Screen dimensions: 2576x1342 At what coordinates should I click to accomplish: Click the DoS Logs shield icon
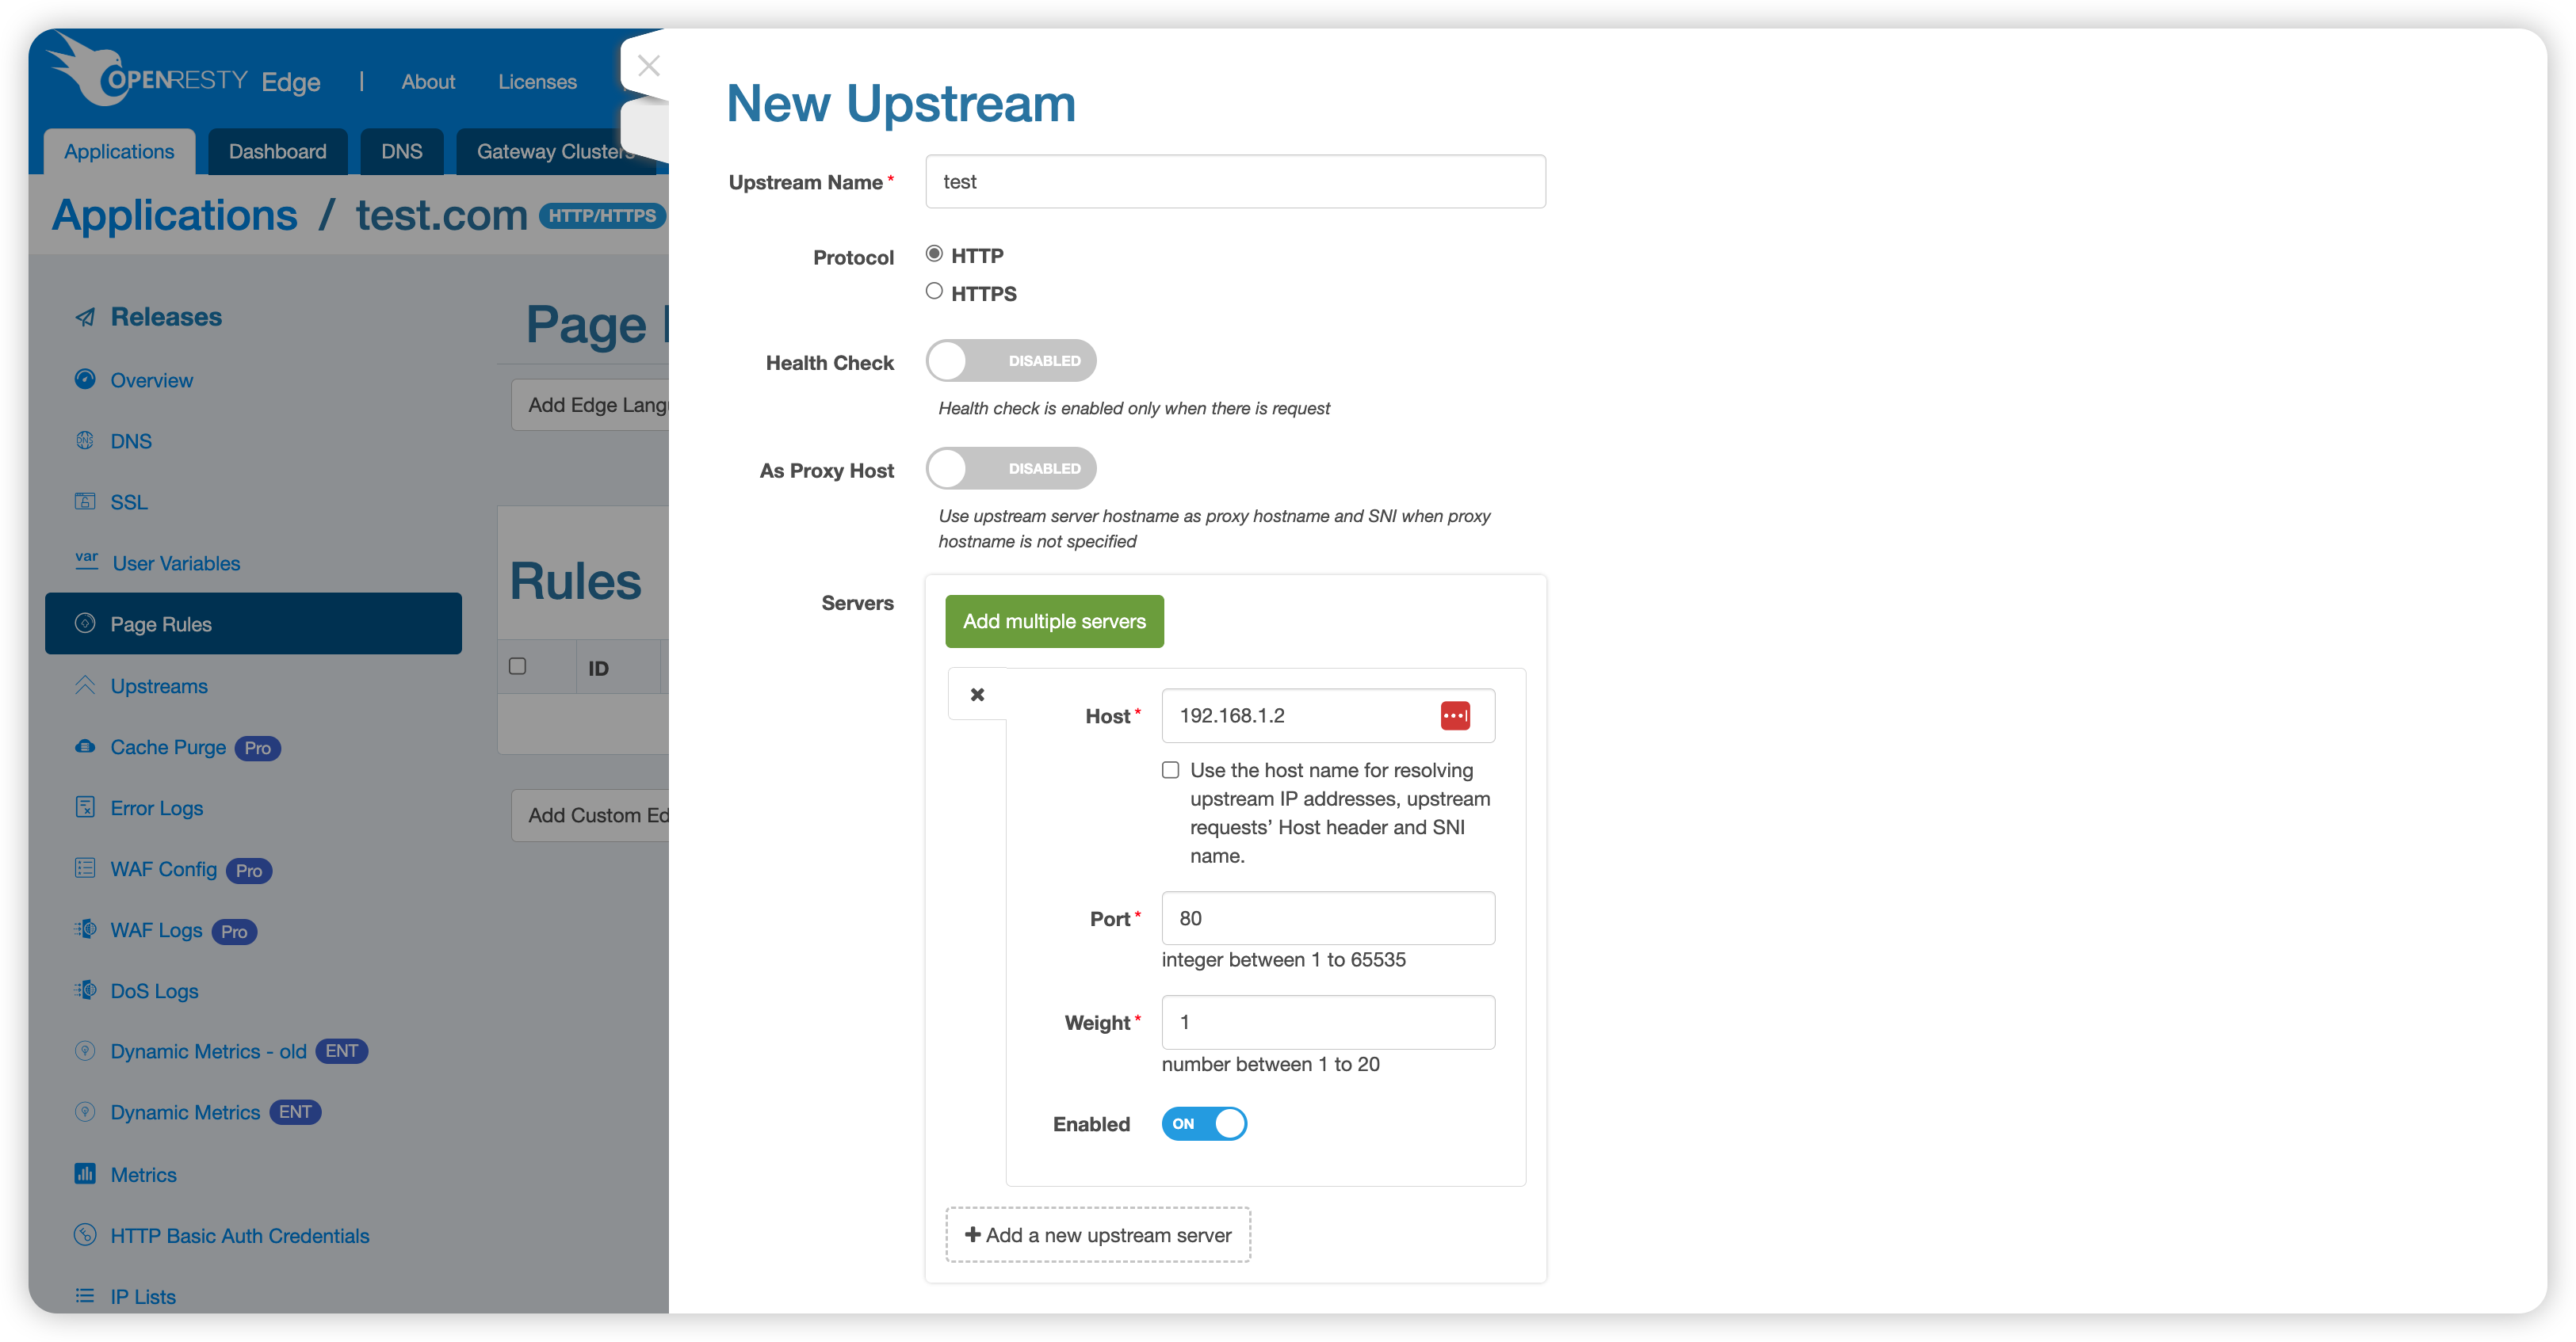click(85, 990)
